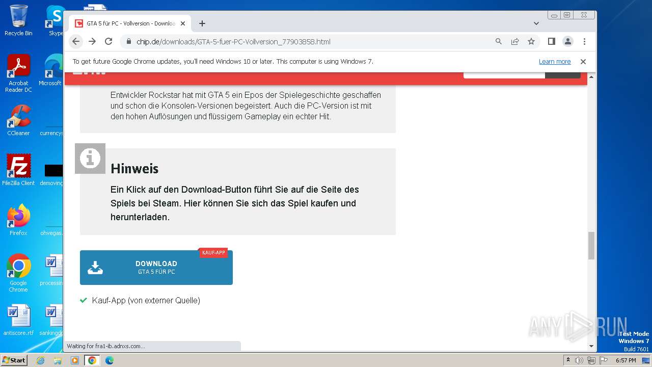Dismiss the Chrome update notification bar

coord(583,62)
